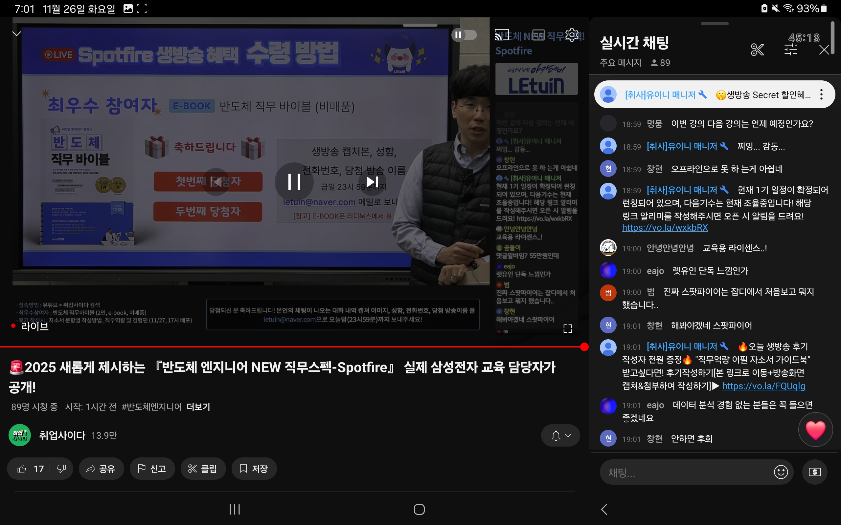Open pinned message three-dot menu
Viewport: 841px width, 525px height.
821,94
